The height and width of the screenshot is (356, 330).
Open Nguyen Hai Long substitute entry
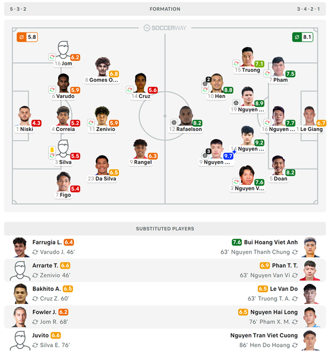274,312
